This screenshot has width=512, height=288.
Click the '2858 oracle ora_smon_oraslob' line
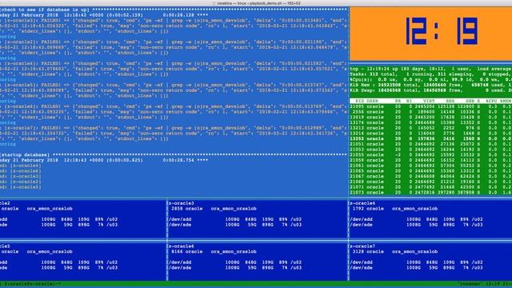click(x=214, y=209)
